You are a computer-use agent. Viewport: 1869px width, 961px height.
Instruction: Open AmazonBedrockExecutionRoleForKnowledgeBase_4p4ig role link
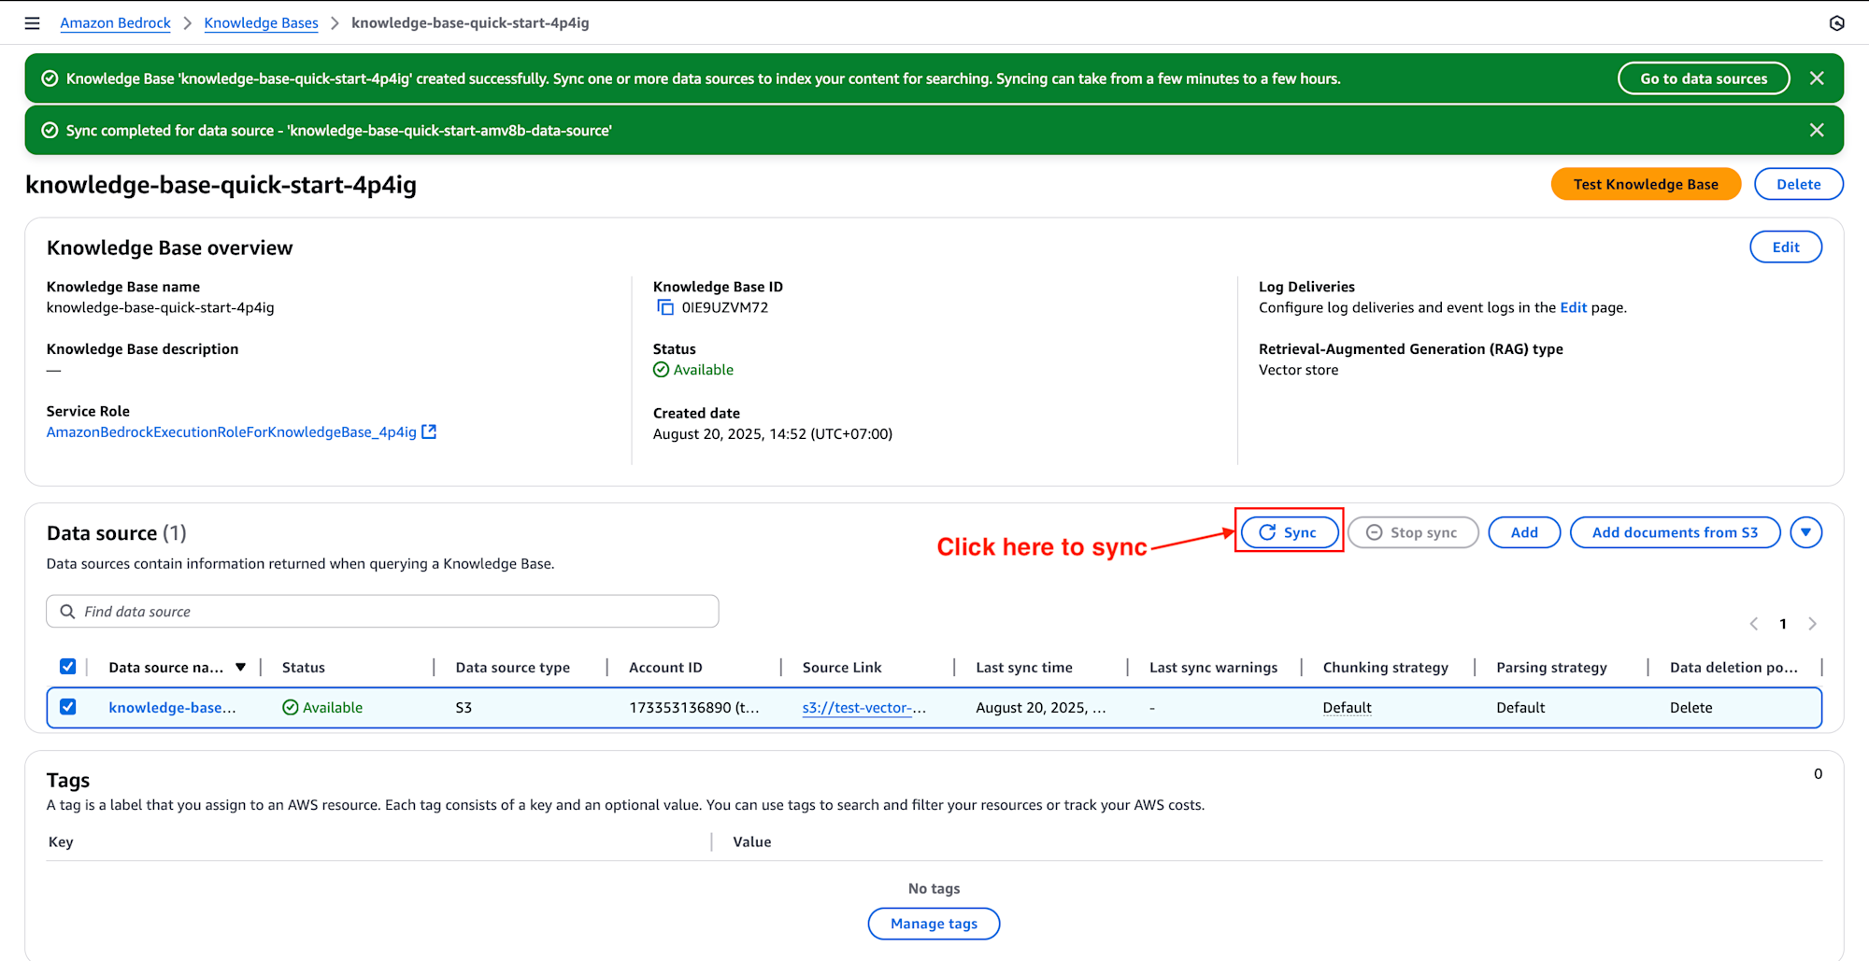coord(232,431)
